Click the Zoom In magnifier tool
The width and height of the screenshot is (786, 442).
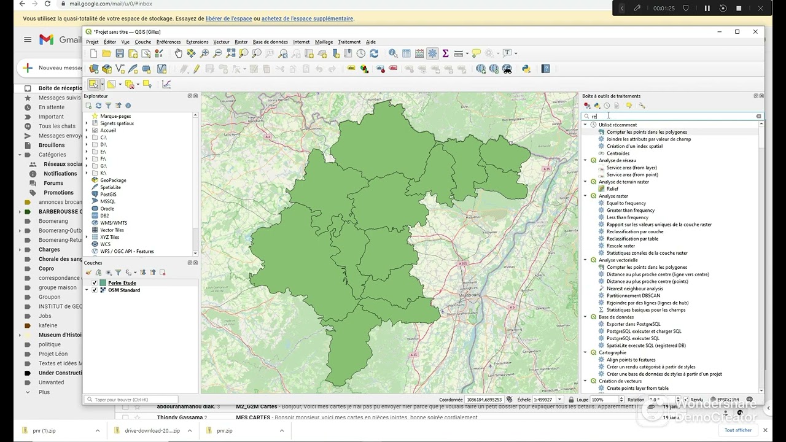[204, 53]
